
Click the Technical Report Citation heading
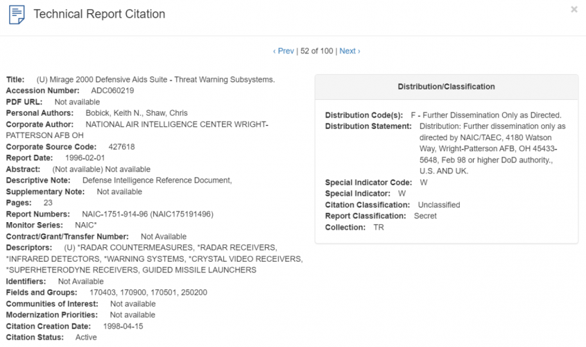point(99,14)
